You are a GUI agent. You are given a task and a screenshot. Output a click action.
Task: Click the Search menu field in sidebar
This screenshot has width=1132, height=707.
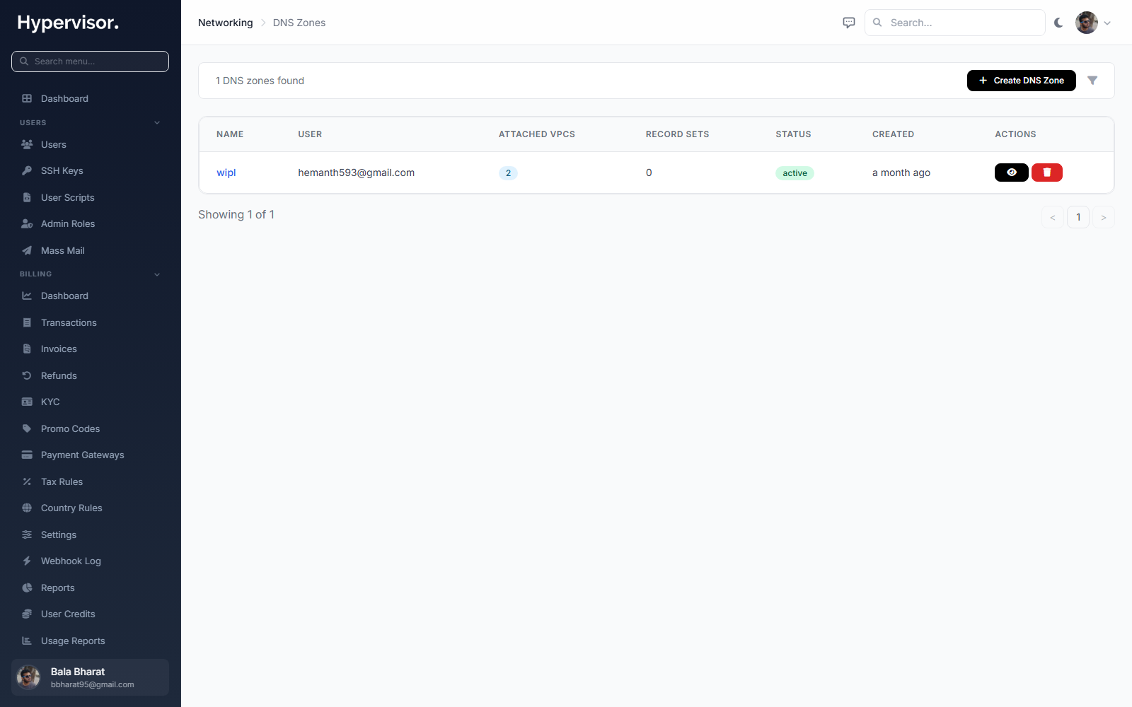coord(90,62)
